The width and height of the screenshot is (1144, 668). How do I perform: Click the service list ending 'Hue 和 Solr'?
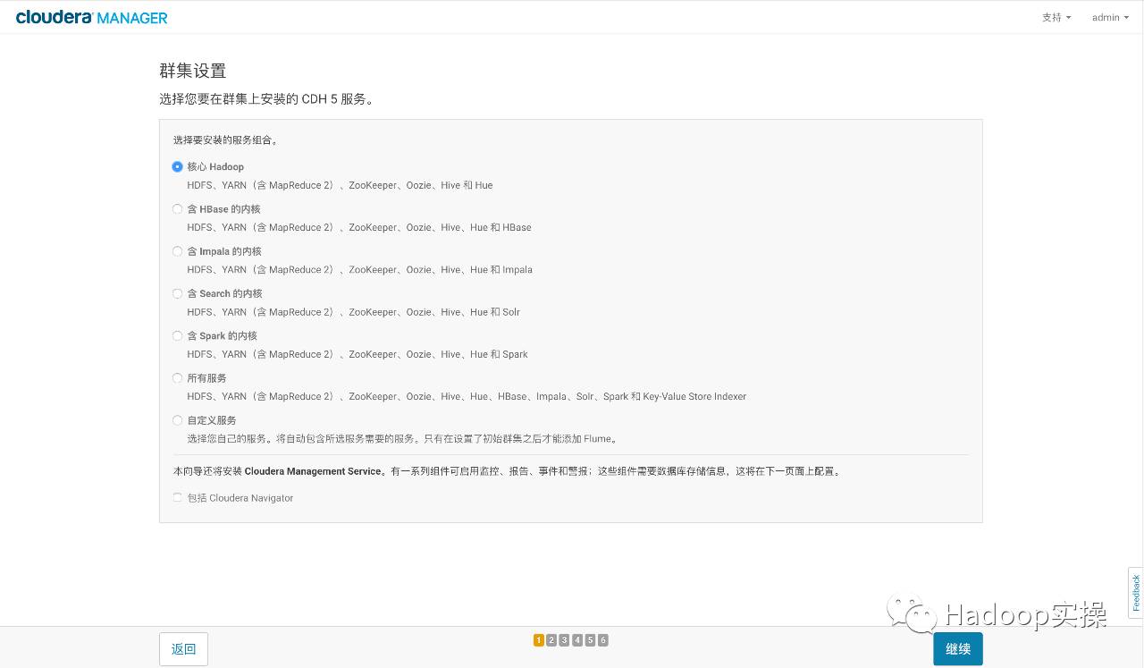353,312
